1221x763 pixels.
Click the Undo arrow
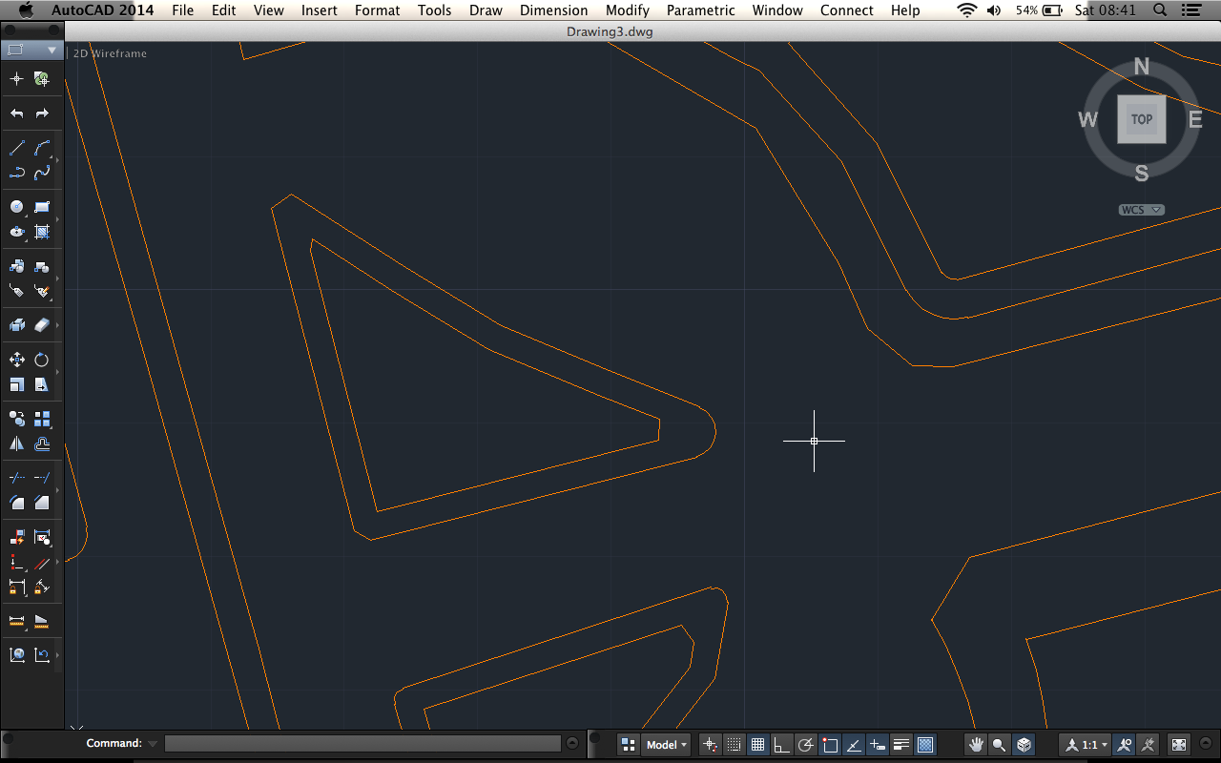coord(16,113)
